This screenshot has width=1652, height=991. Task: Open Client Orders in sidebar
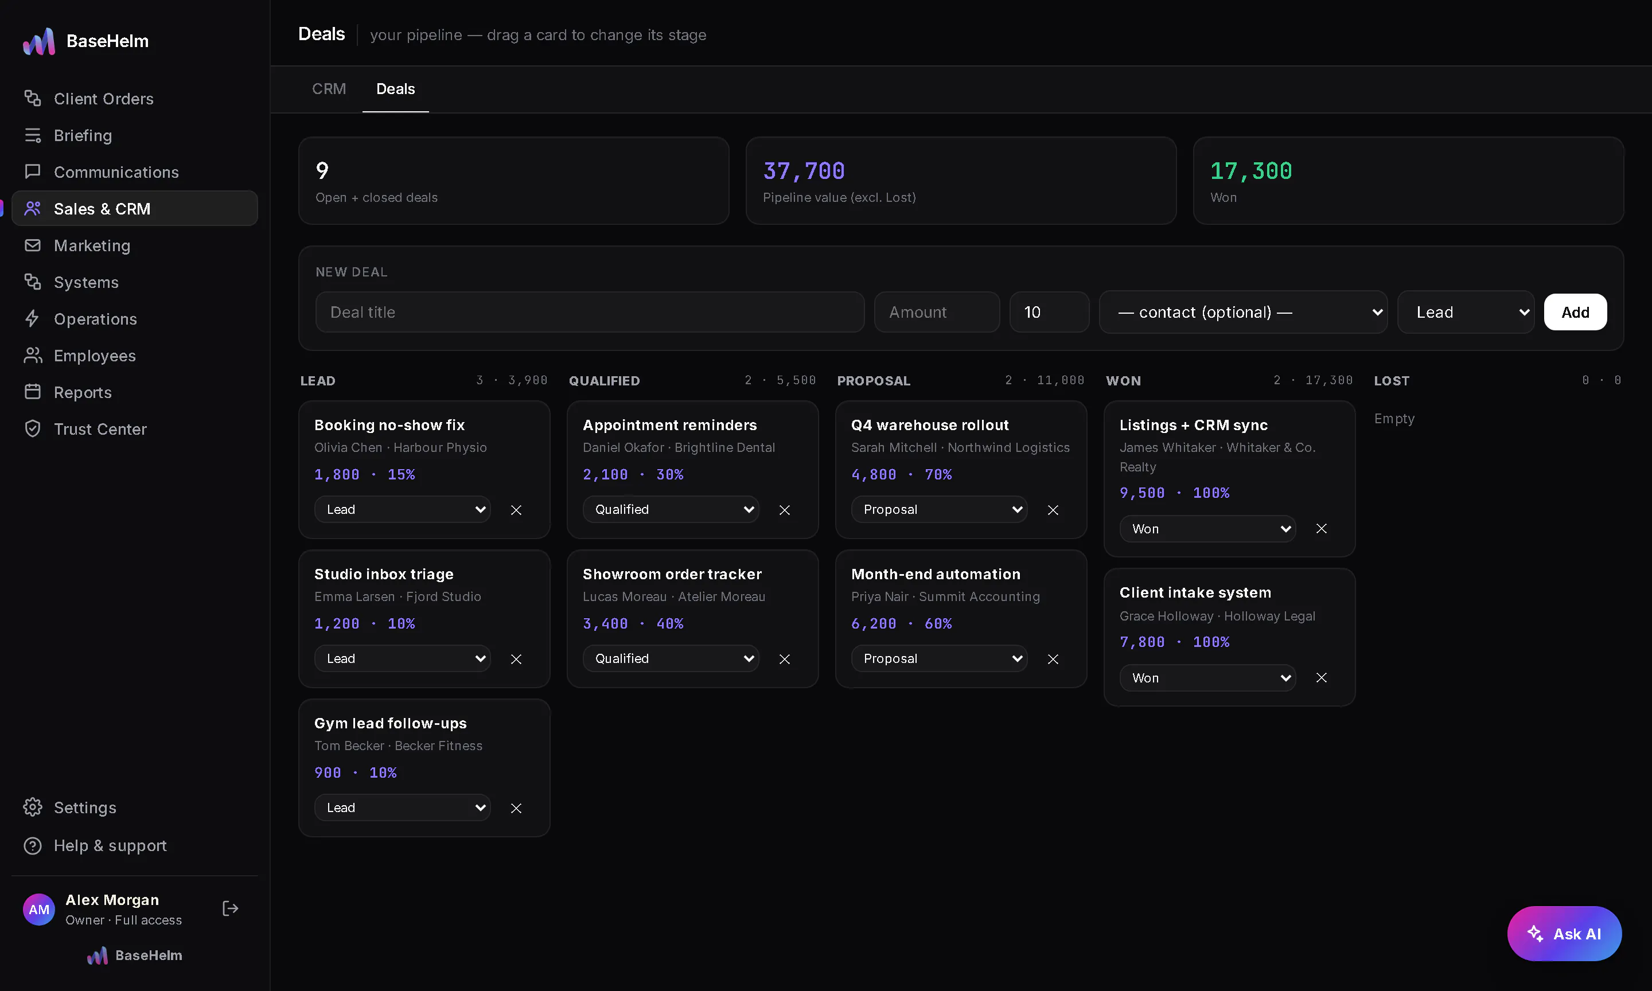[134, 99]
